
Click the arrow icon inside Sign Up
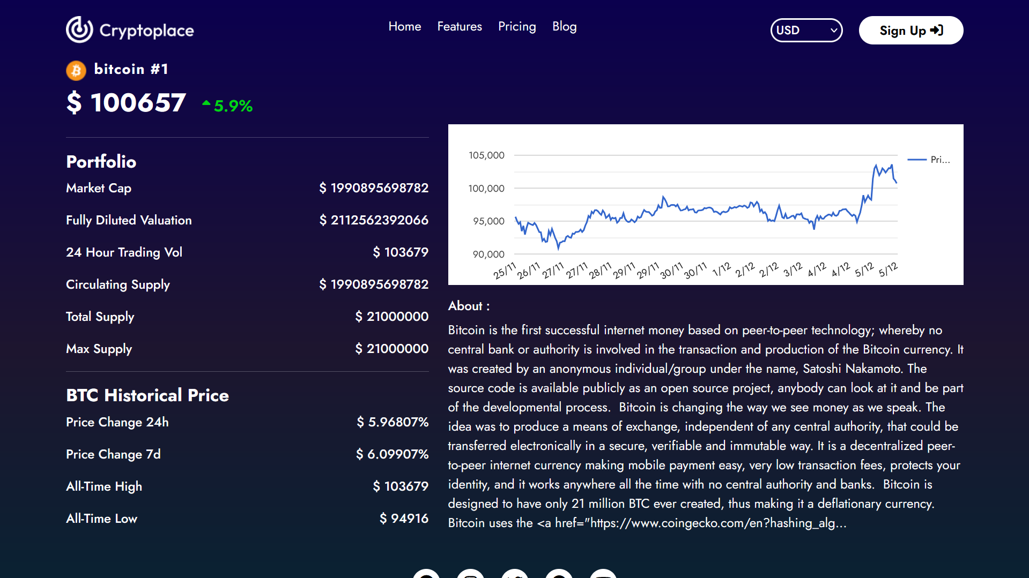936,31
